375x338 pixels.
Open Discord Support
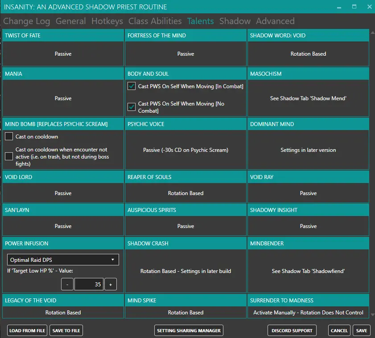[292, 330]
